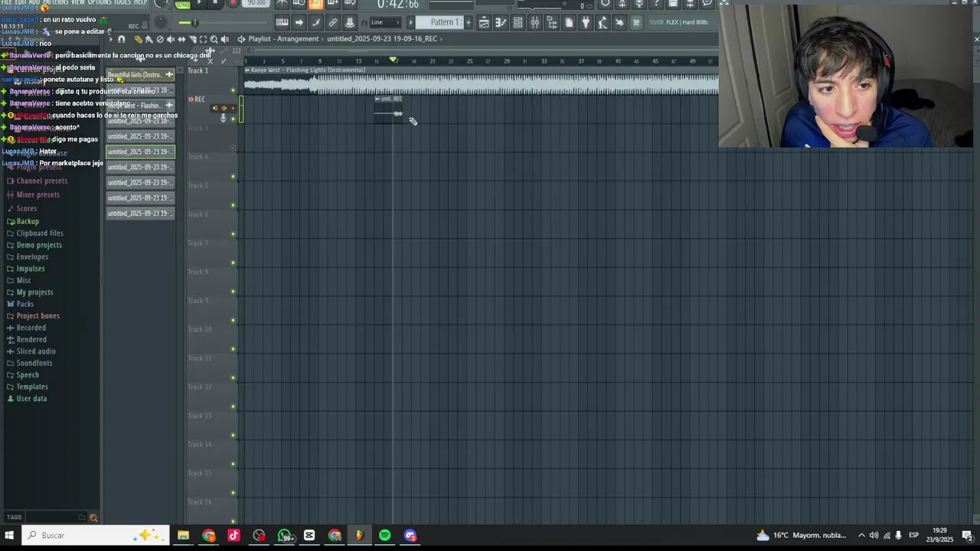Viewport: 980px width, 551px height.
Task: Click Playlist - Arrangement breadcrumb title
Action: click(x=283, y=39)
